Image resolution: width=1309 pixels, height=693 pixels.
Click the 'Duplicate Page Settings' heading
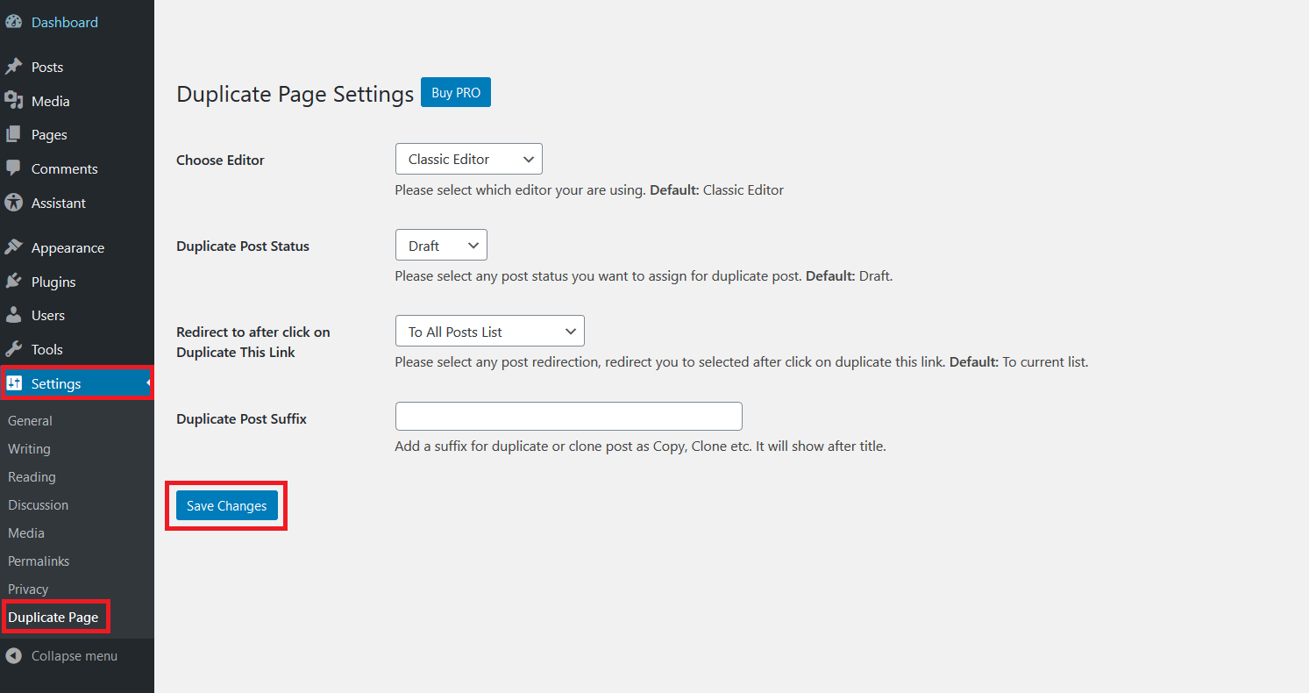click(295, 94)
